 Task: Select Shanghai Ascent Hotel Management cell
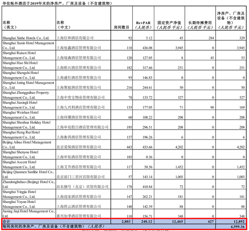(x=29, y=164)
